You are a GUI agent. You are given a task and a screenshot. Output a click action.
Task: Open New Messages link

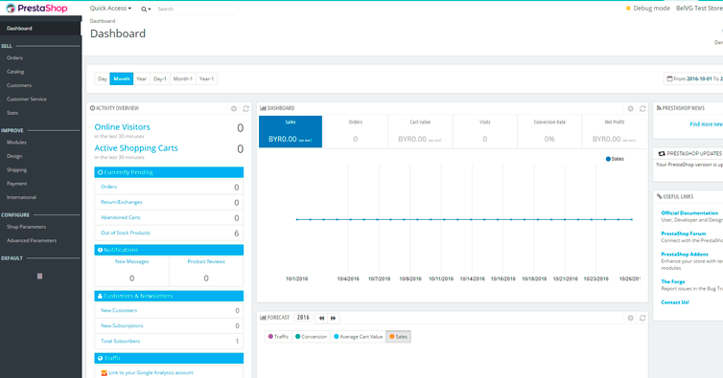(132, 261)
